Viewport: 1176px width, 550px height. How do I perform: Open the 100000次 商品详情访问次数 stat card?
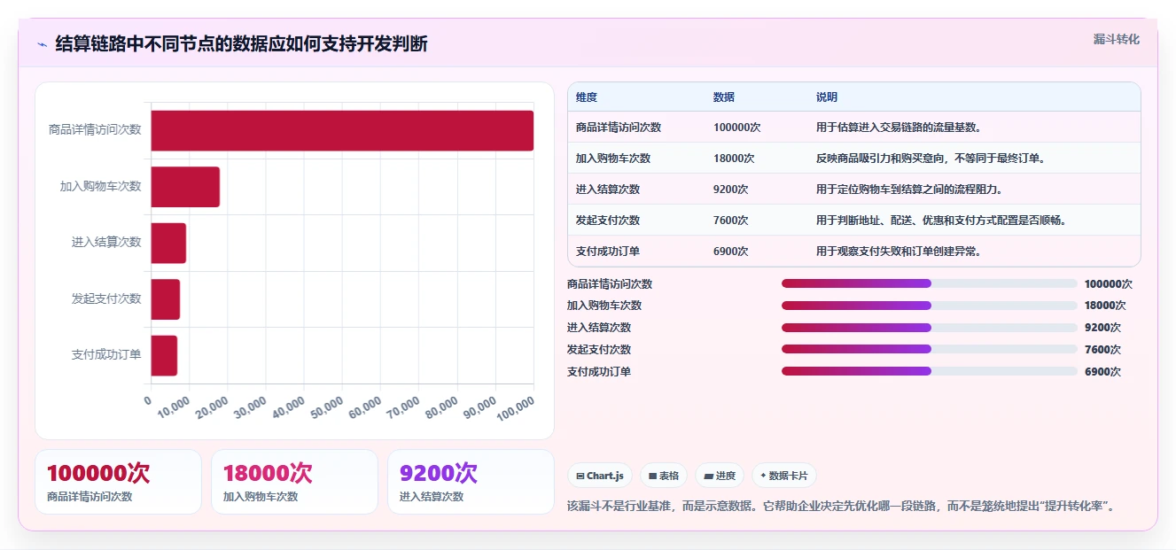tap(118, 482)
